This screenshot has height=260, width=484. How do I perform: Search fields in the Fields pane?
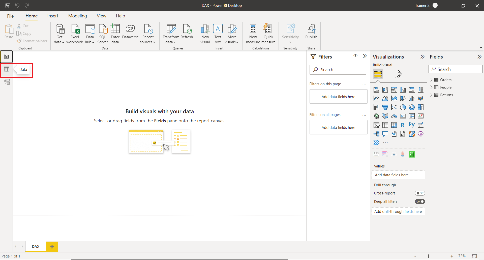(x=456, y=69)
